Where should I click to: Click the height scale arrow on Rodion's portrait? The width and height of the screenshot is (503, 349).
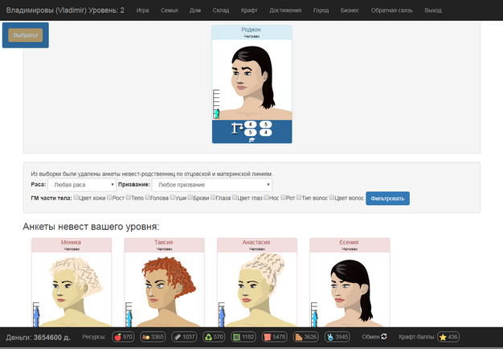[217, 113]
